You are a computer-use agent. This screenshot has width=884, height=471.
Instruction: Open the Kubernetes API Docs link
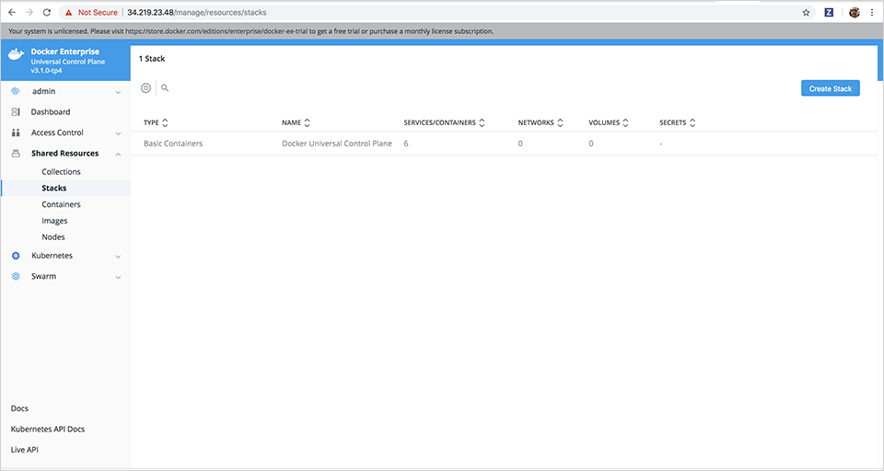click(48, 430)
